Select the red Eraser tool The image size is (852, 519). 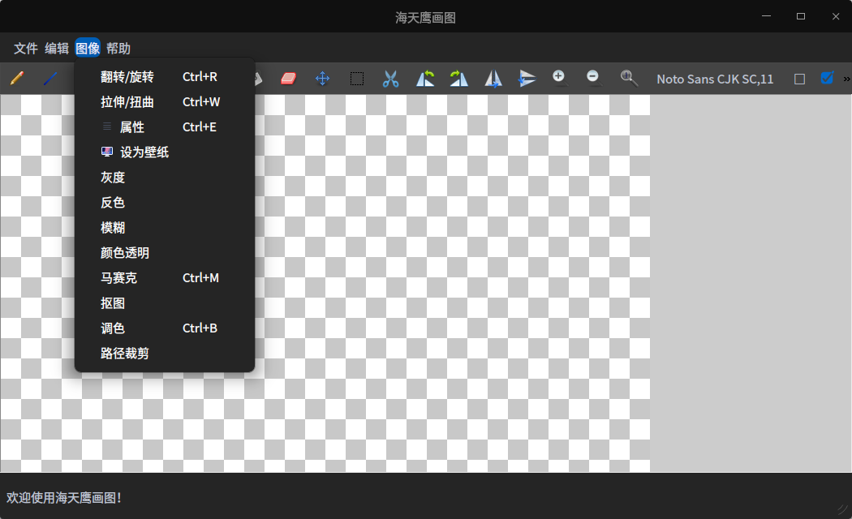coord(289,79)
